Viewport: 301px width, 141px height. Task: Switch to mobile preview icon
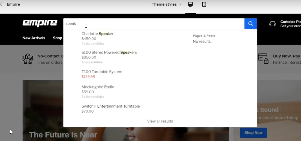click(x=204, y=4)
